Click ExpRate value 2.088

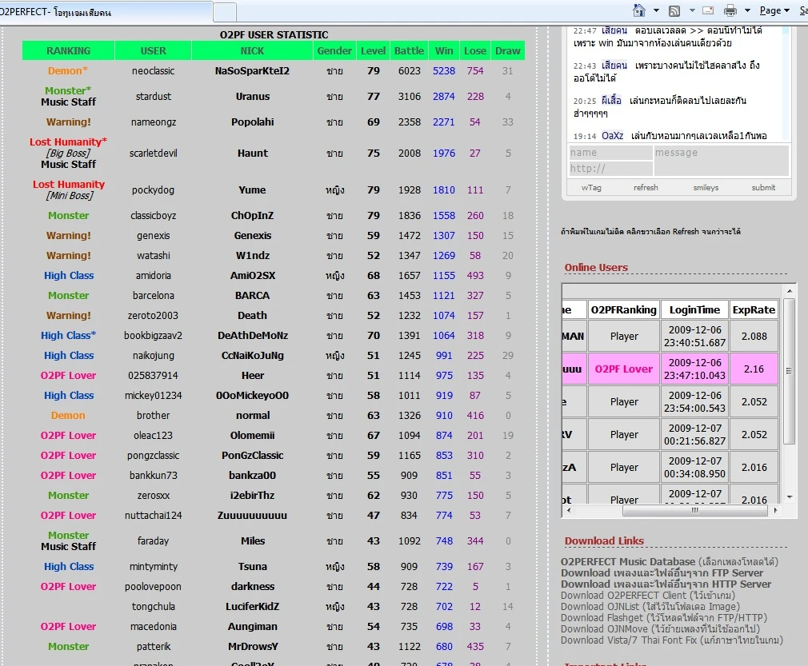pos(754,336)
